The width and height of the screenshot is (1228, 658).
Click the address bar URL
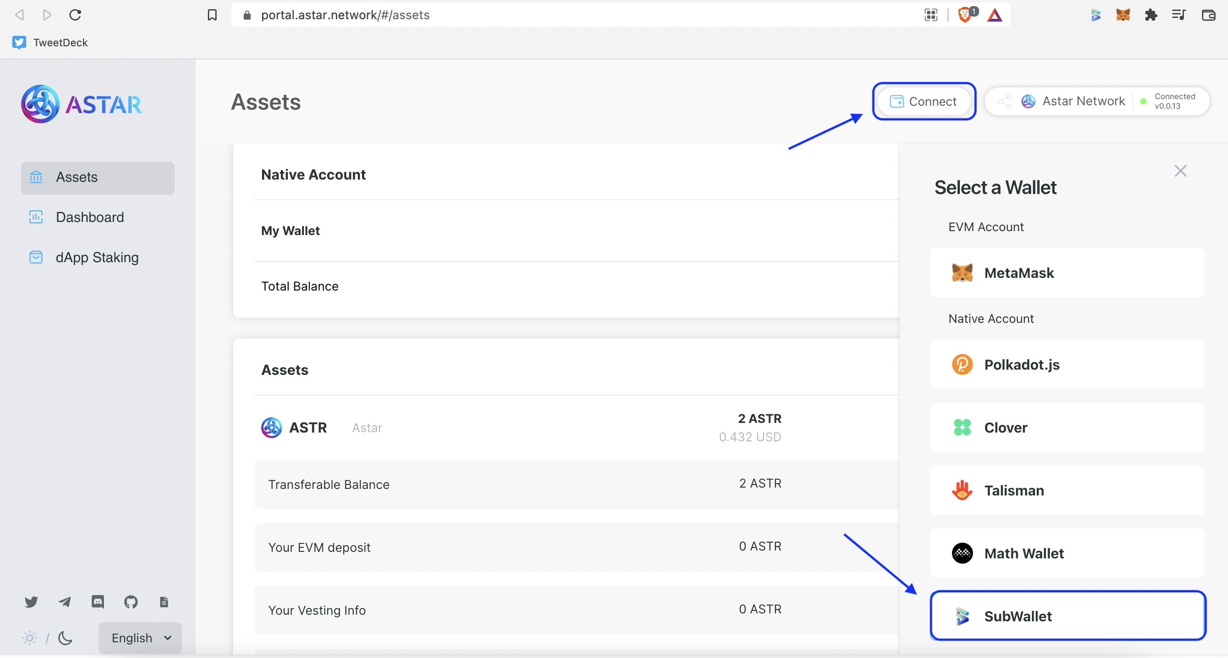(x=345, y=15)
